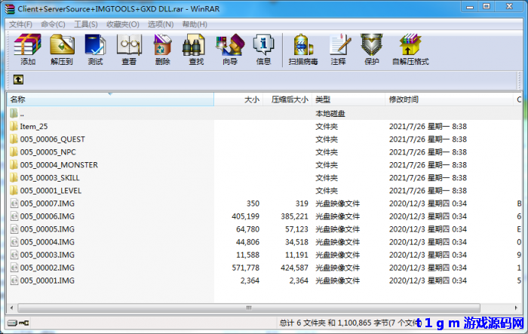Open the 向导 (Wizard) tool
Viewport: 528px width, 334px height.
pyautogui.click(x=229, y=50)
